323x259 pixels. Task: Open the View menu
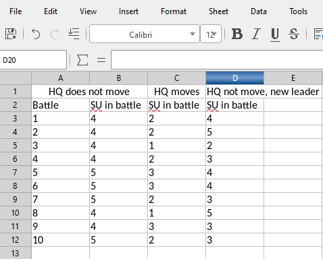[88, 11]
